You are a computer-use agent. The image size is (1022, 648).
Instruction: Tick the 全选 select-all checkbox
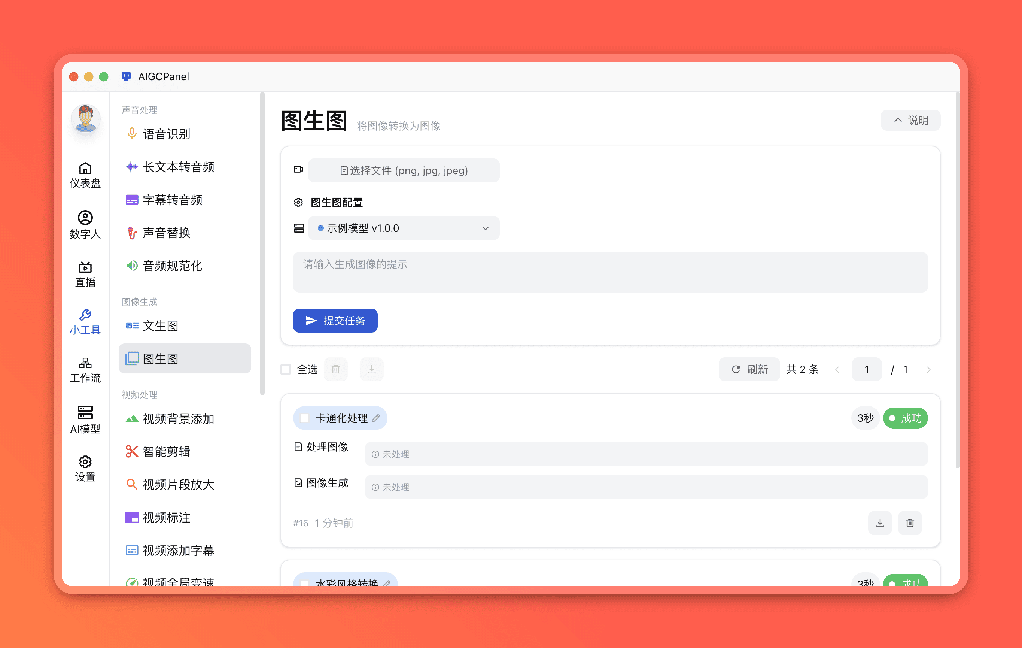point(286,369)
